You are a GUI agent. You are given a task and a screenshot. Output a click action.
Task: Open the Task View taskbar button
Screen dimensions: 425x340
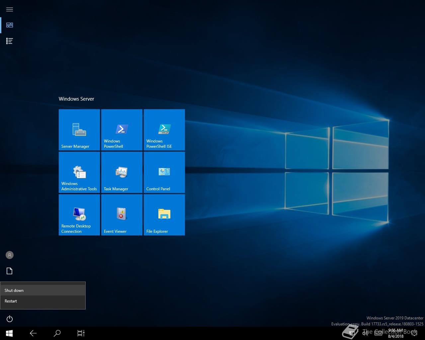pos(81,333)
